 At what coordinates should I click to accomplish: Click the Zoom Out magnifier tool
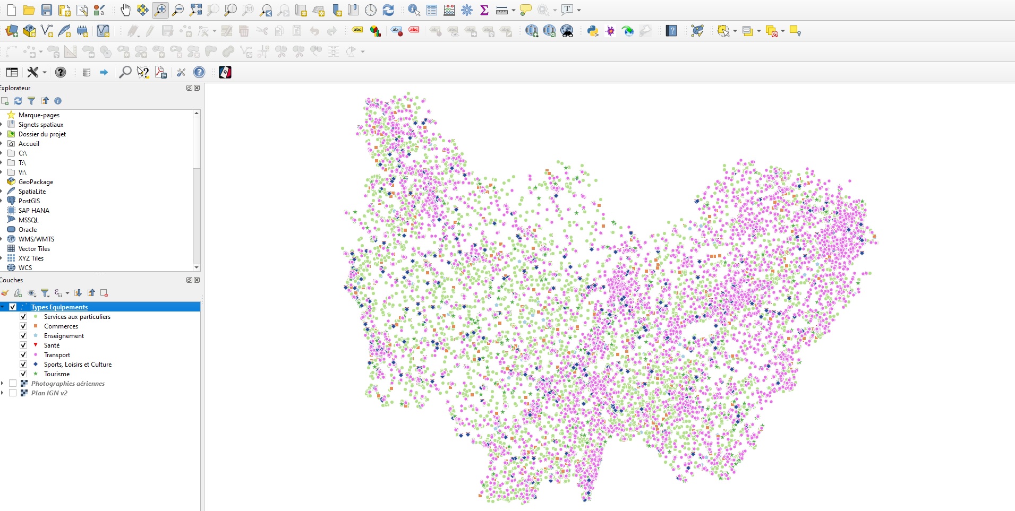(178, 10)
